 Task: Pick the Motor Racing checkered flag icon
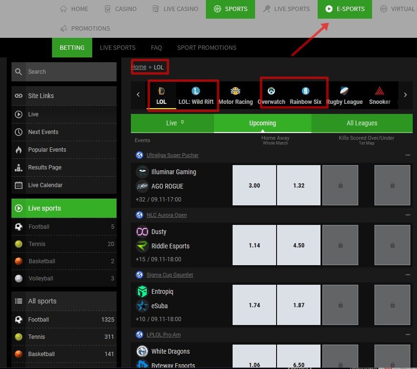click(x=235, y=91)
